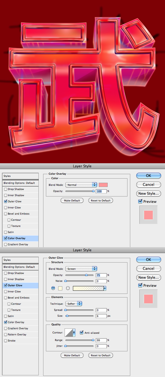Click Quality Contour curve thumbnail

(x=69, y=333)
